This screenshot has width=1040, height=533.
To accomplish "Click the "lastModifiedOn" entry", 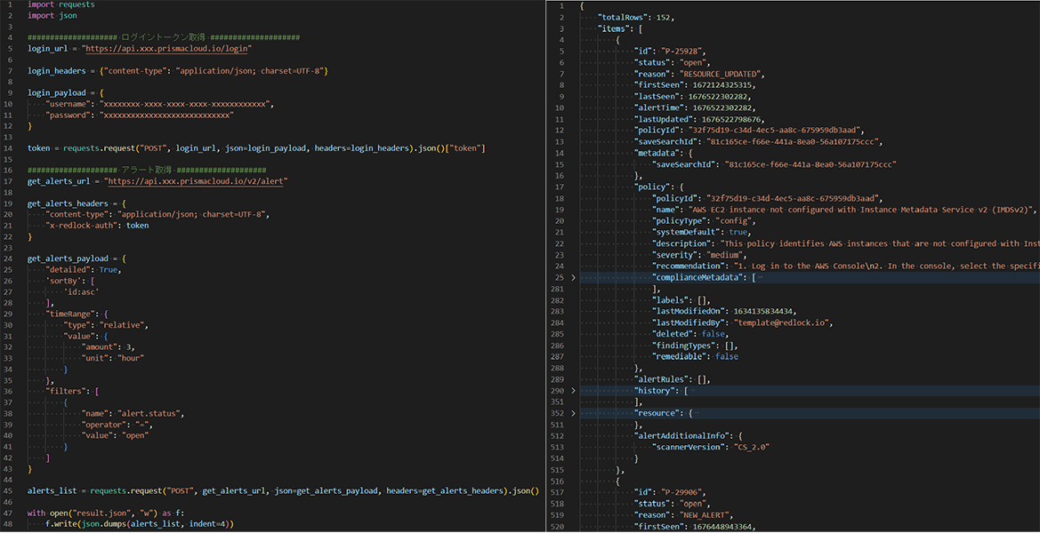I will coord(724,311).
